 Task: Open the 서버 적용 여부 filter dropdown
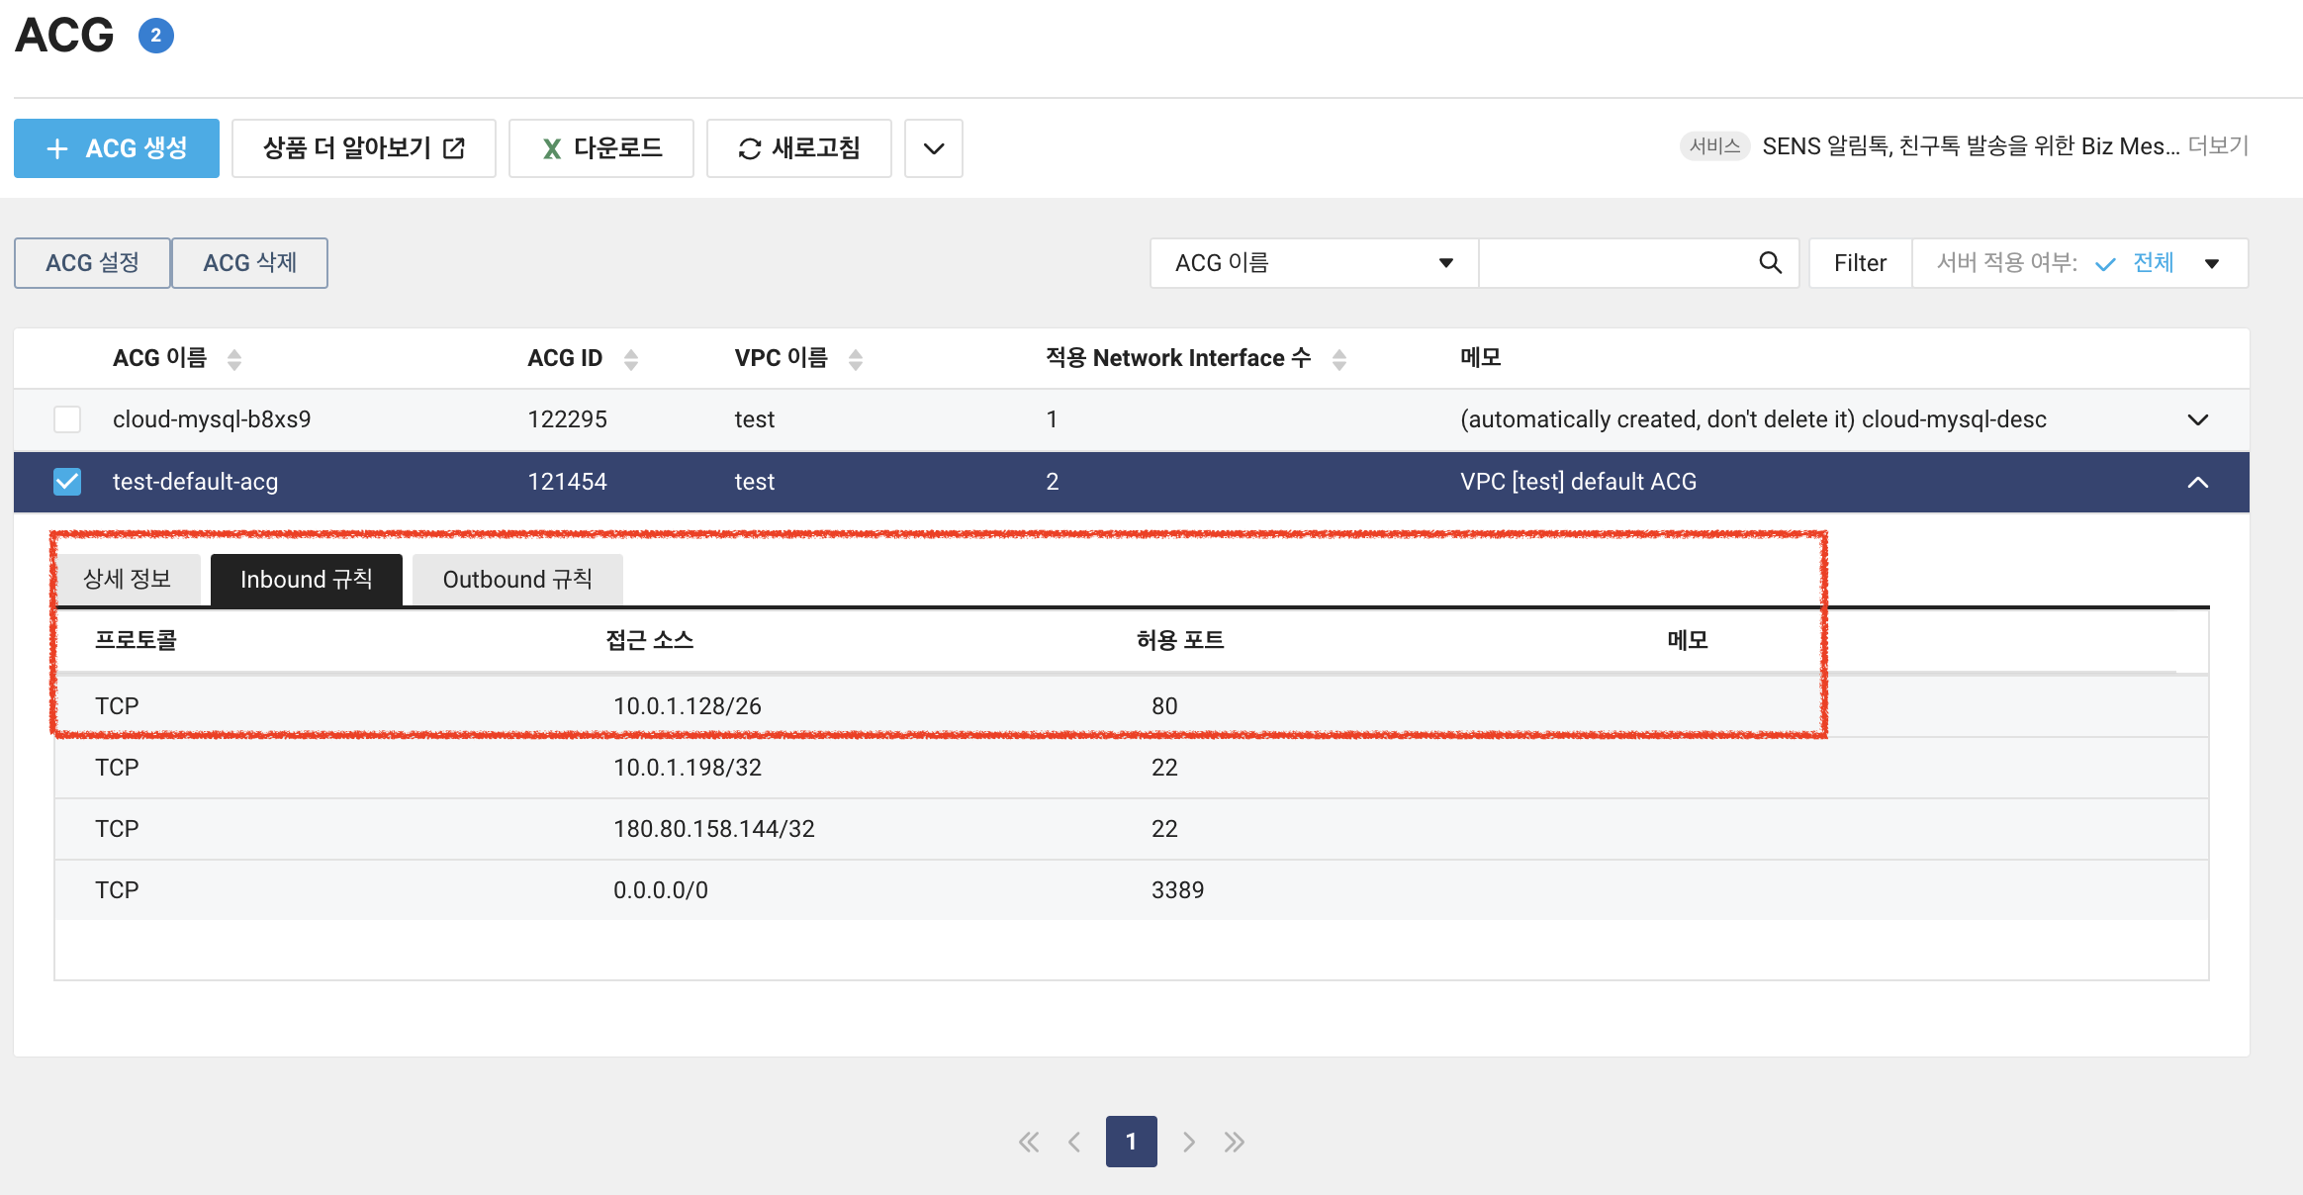pyautogui.click(x=2211, y=263)
